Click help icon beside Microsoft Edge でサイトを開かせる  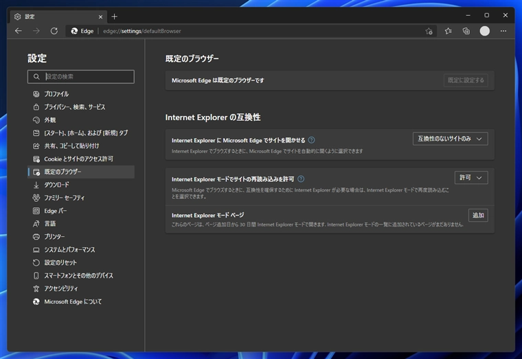click(312, 140)
